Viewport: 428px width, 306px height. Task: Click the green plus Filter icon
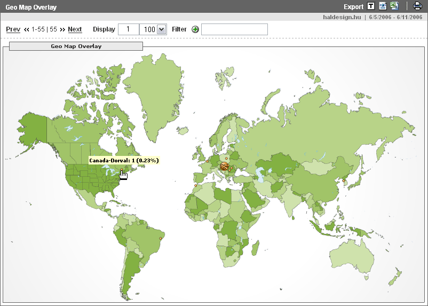[195, 29]
